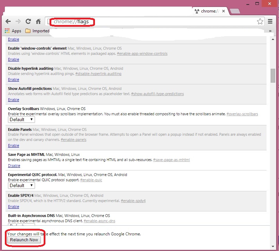The width and height of the screenshot is (279, 251).
Task: Disable Save Page as MHTML
Action: click(14, 166)
